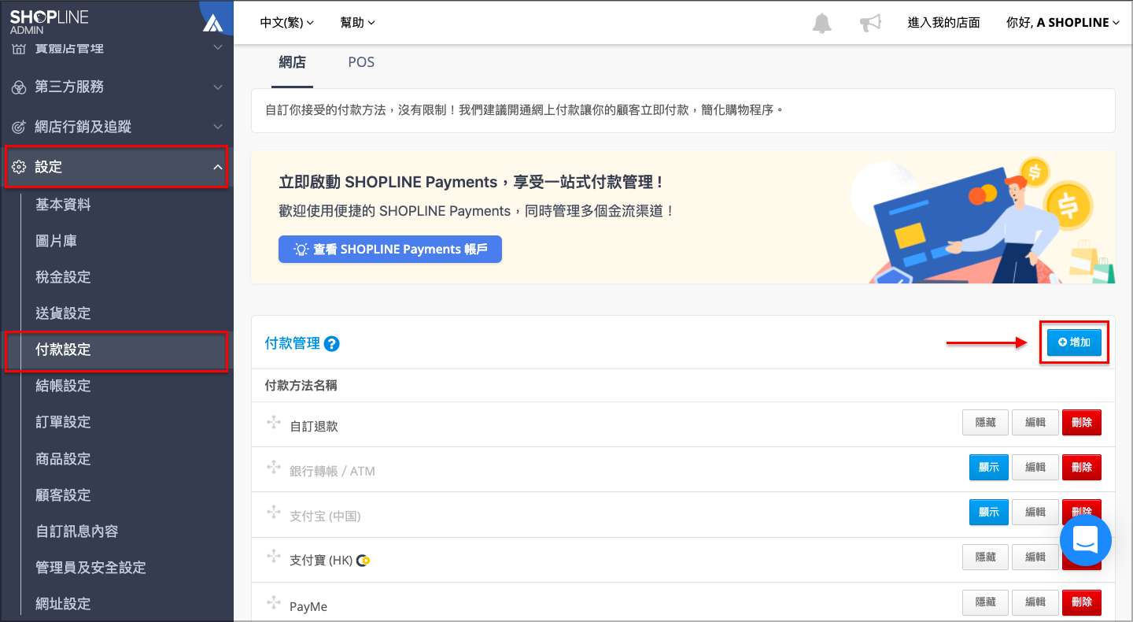Click the drag handle for 銀行轉帳 / ATM
The width and height of the screenshot is (1133, 622).
(274, 468)
